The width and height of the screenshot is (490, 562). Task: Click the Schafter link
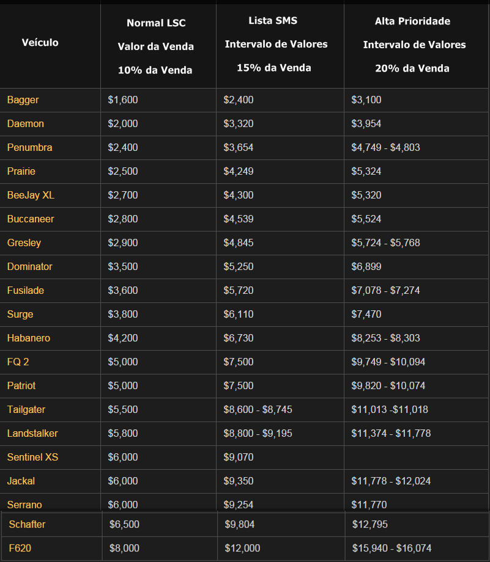coord(28,524)
